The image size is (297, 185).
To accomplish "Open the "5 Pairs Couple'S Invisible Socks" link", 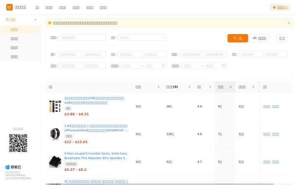I will coord(96,156).
